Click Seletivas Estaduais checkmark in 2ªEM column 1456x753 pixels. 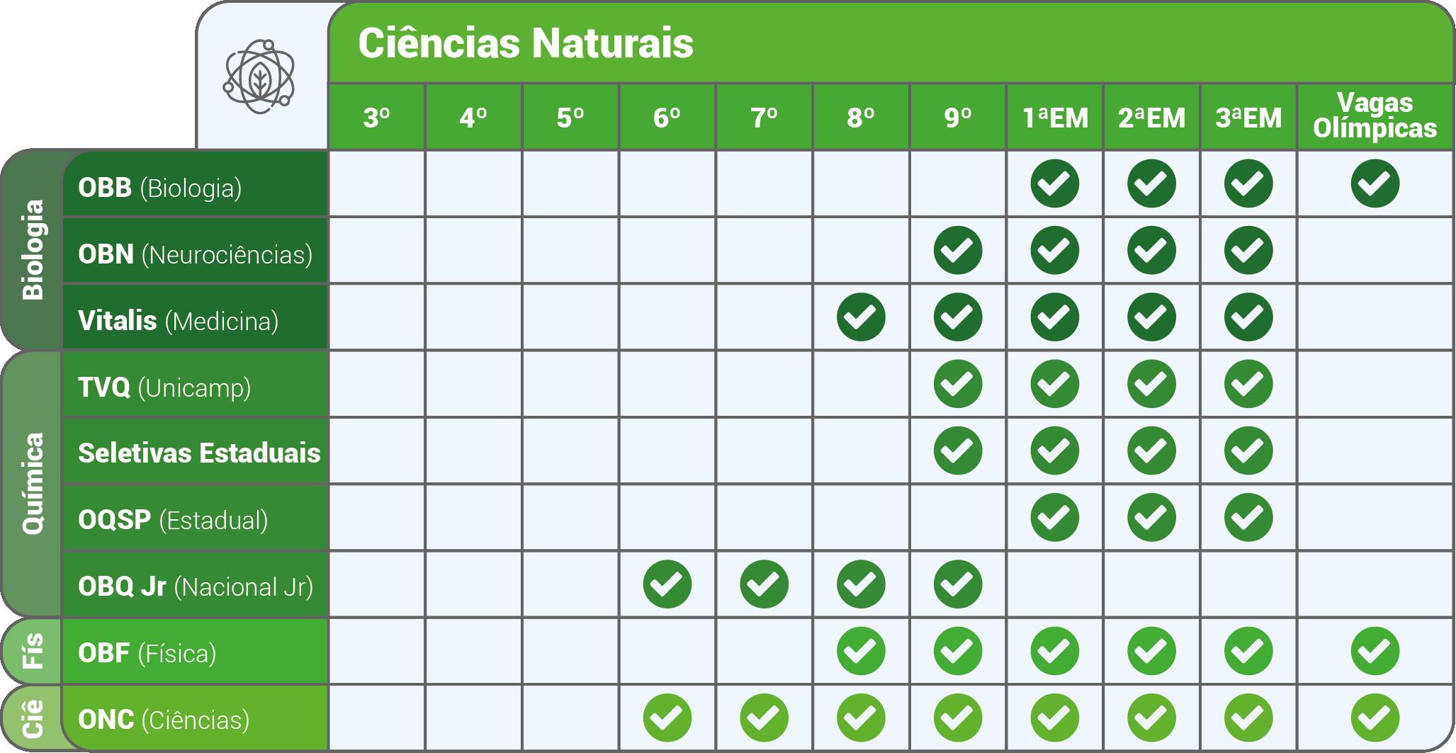1151,451
